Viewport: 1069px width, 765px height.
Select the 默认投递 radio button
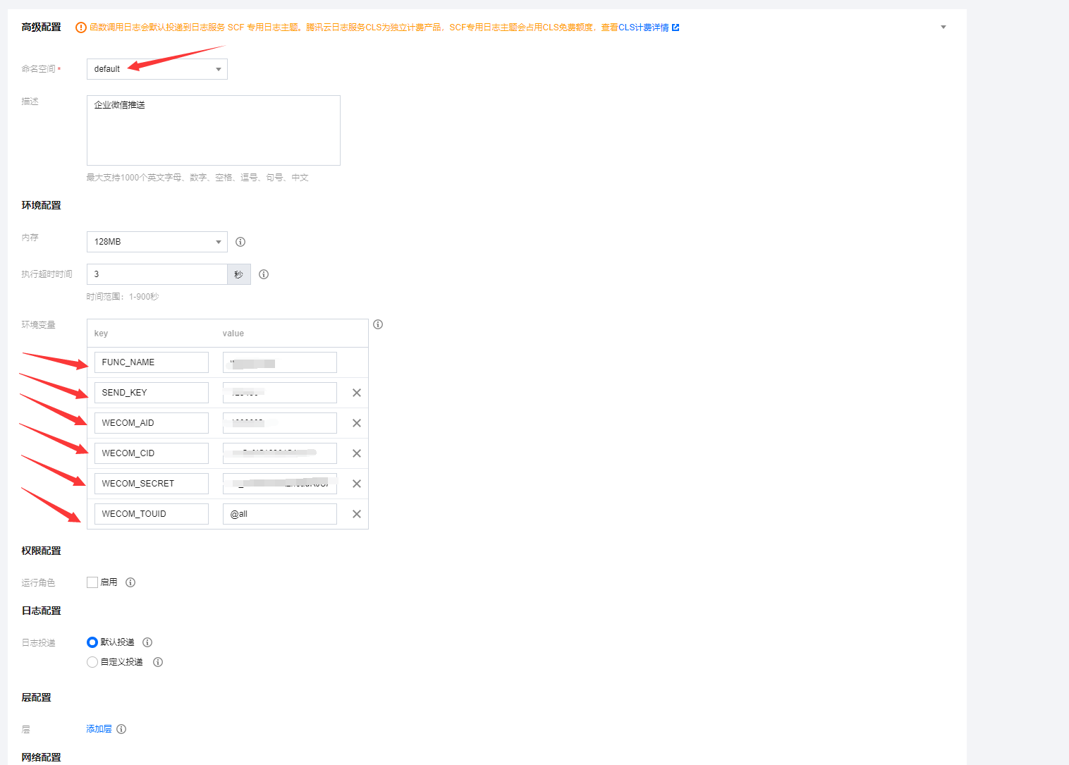tap(92, 642)
